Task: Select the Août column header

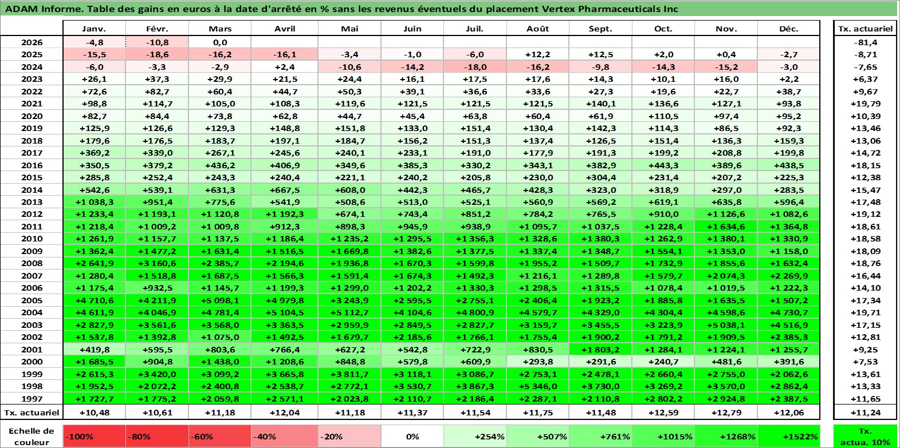Action: [538, 29]
